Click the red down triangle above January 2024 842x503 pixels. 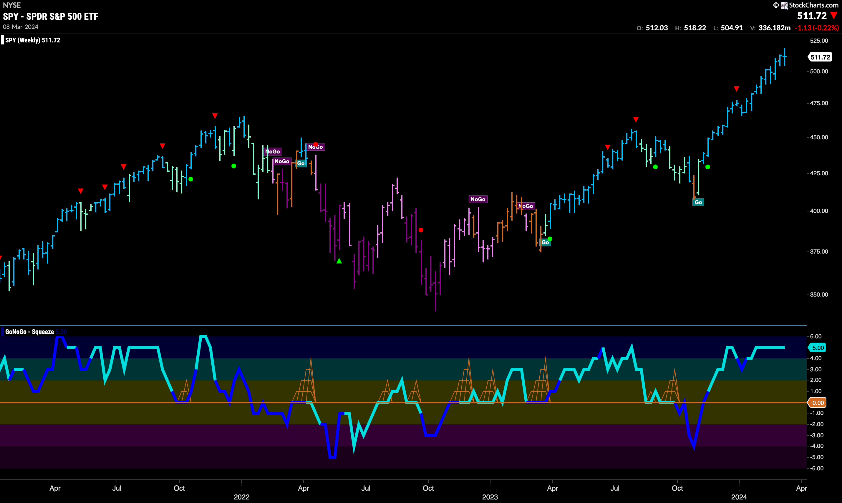[736, 89]
